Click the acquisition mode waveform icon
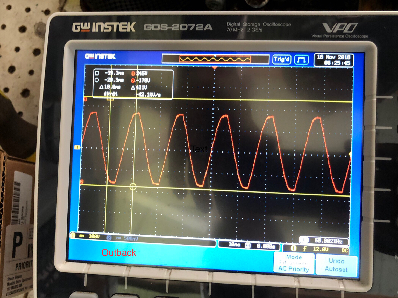 coord(301,60)
